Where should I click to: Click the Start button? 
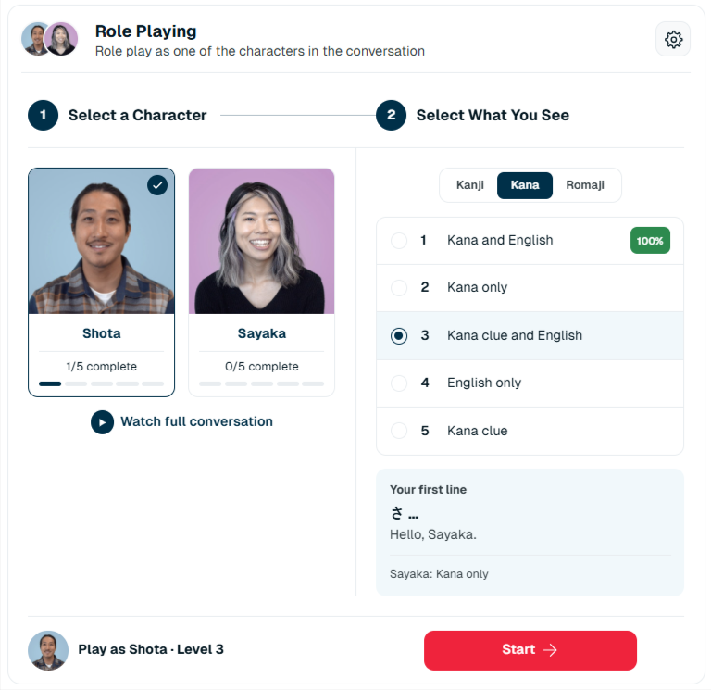[530, 650]
